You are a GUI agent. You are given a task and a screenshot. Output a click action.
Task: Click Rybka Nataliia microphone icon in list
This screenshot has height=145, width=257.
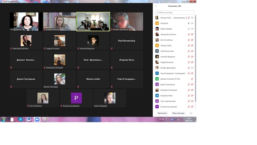point(189,29)
